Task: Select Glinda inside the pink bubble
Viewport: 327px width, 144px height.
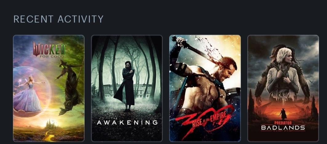Action: pos(29,94)
